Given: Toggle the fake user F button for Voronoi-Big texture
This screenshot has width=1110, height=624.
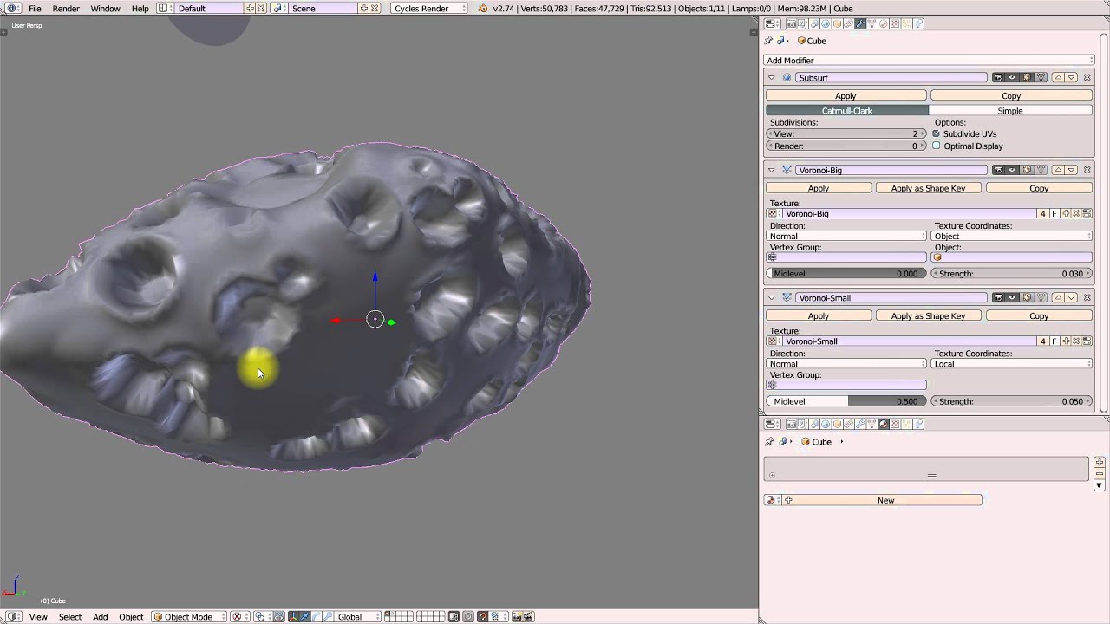Looking at the screenshot, I should 1054,213.
